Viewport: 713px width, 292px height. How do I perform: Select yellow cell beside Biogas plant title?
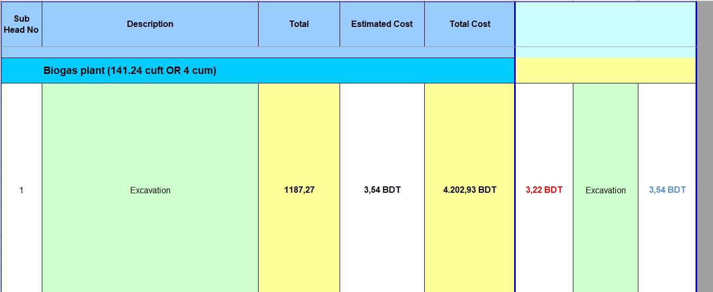605,71
